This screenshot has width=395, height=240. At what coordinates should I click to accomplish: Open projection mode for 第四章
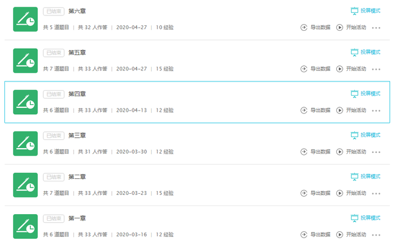pyautogui.click(x=365, y=94)
